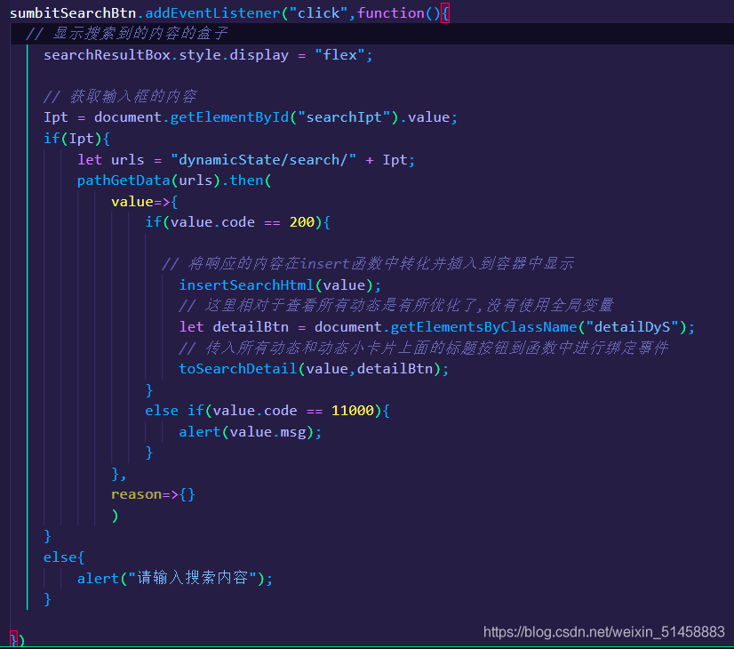Click the getElementsByClassName method name
The width and height of the screenshot is (734, 649).
(x=483, y=327)
